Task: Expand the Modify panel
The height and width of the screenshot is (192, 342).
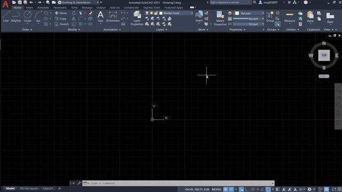Action: pos(74,30)
